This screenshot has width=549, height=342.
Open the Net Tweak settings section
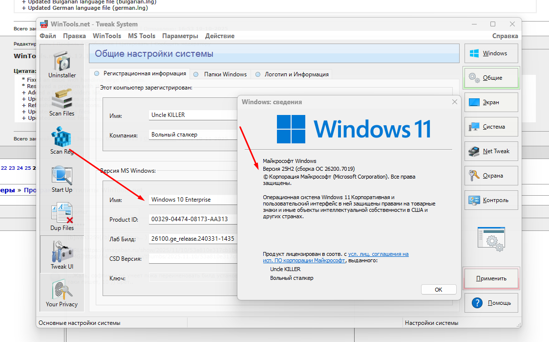pyautogui.click(x=491, y=151)
